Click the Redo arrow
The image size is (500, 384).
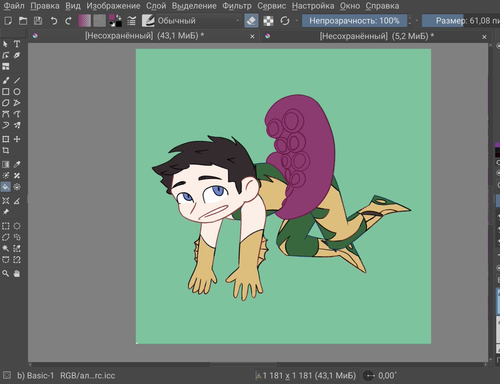tap(68, 20)
